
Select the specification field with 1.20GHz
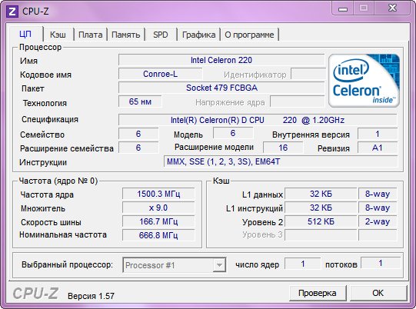pyautogui.click(x=258, y=120)
